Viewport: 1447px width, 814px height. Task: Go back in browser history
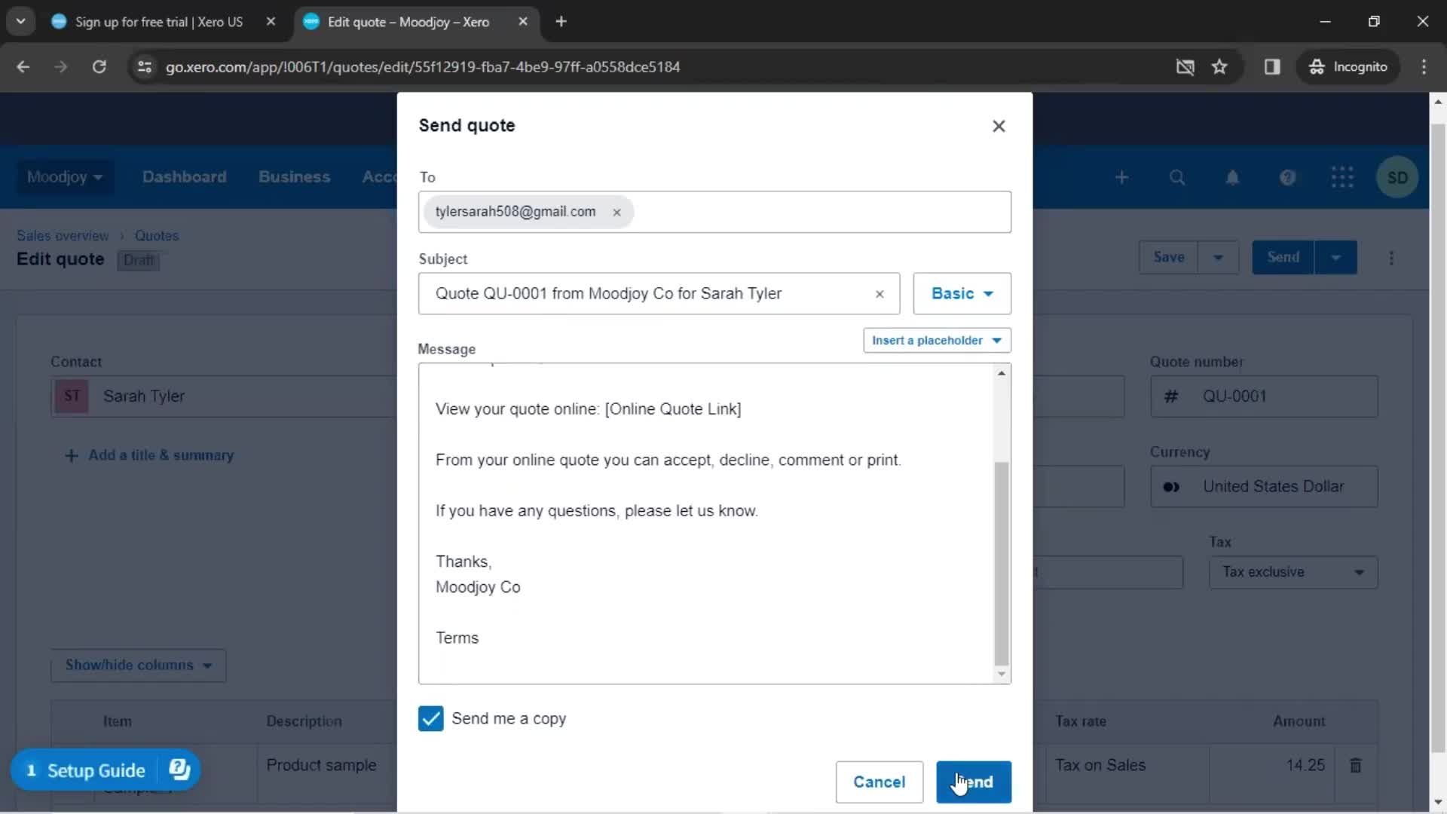click(x=23, y=67)
